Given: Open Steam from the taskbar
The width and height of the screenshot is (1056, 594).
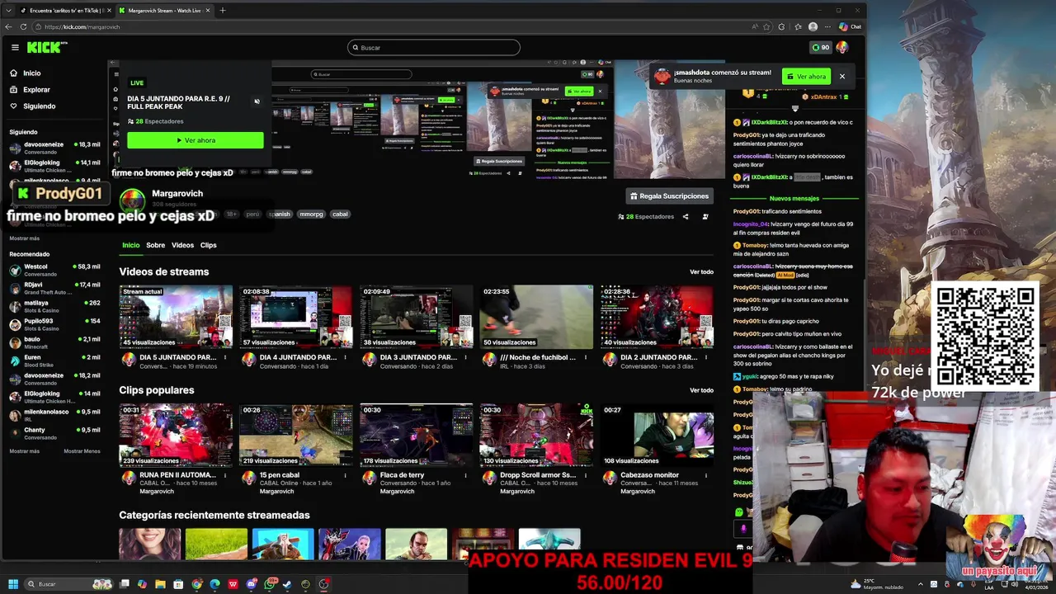Looking at the screenshot, I should [288, 584].
